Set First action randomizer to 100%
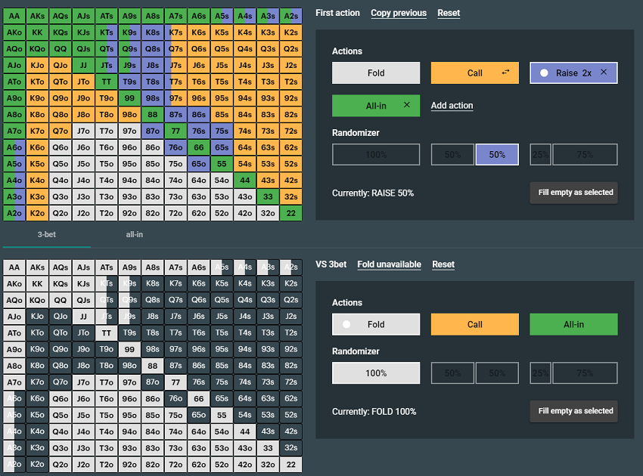This screenshot has height=476, width=643. click(376, 155)
